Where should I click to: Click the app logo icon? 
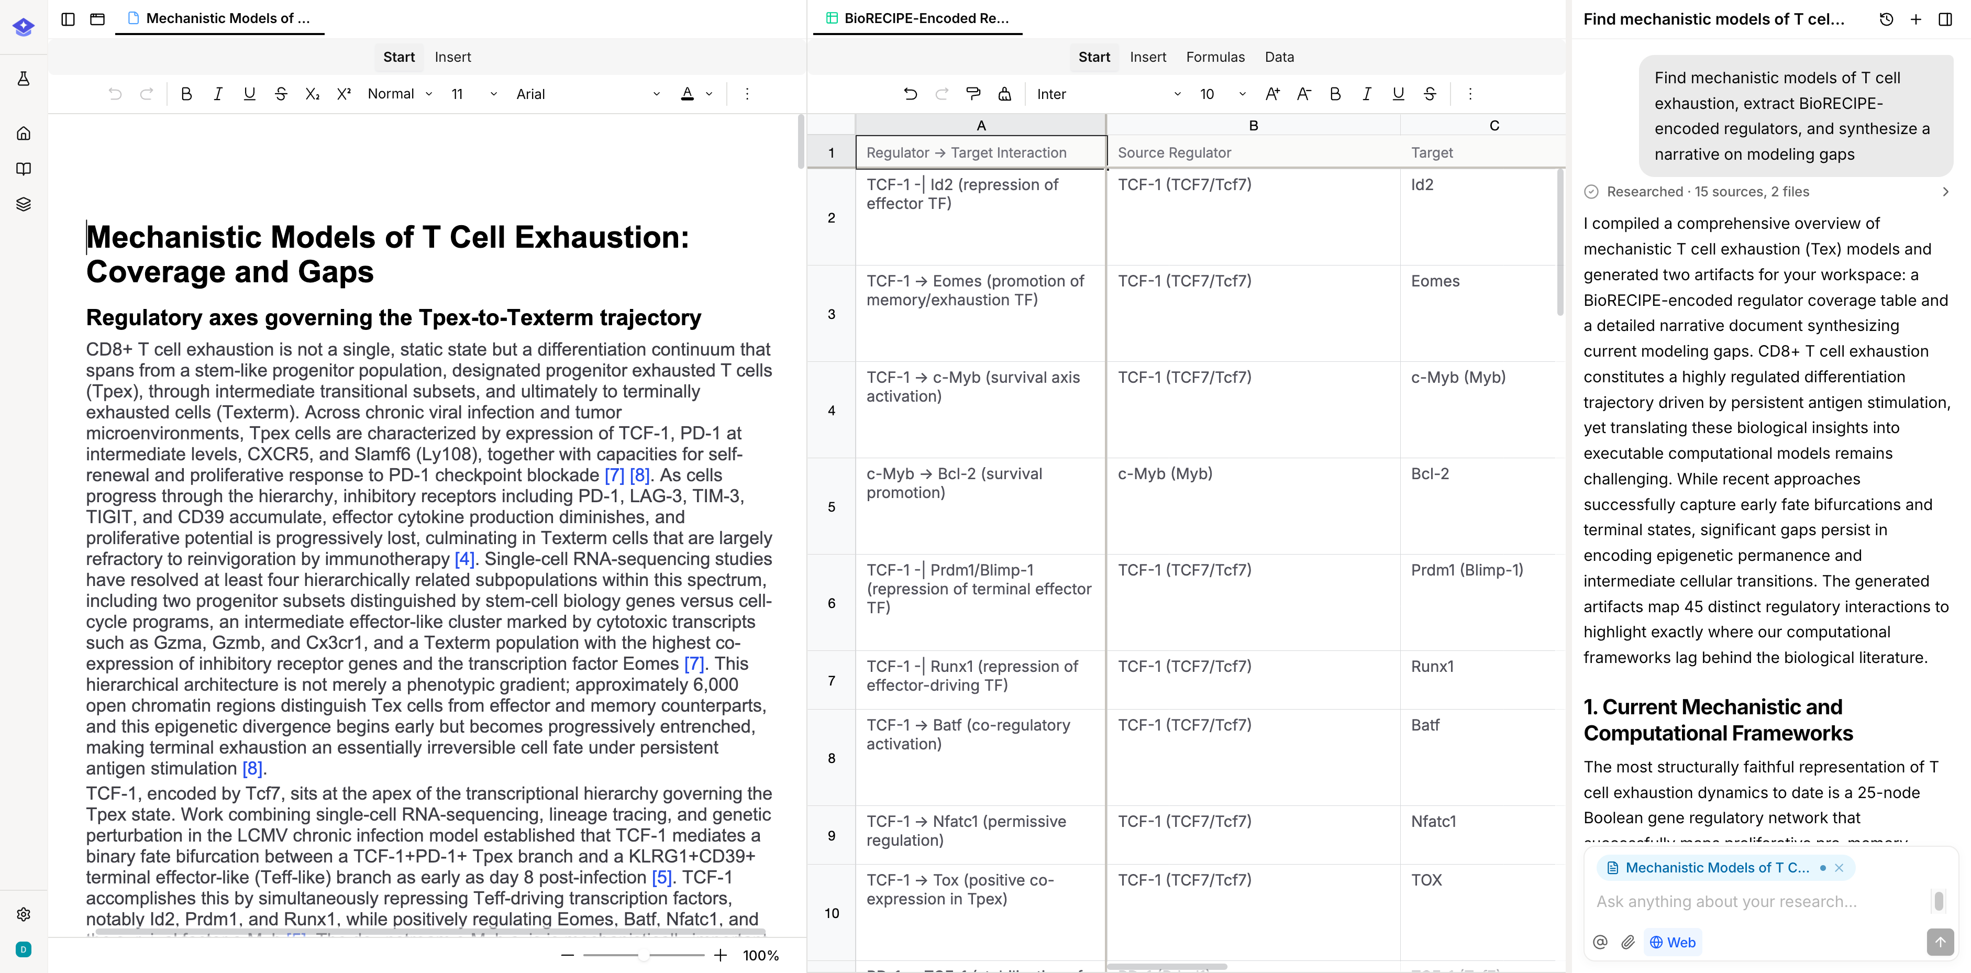click(x=24, y=27)
